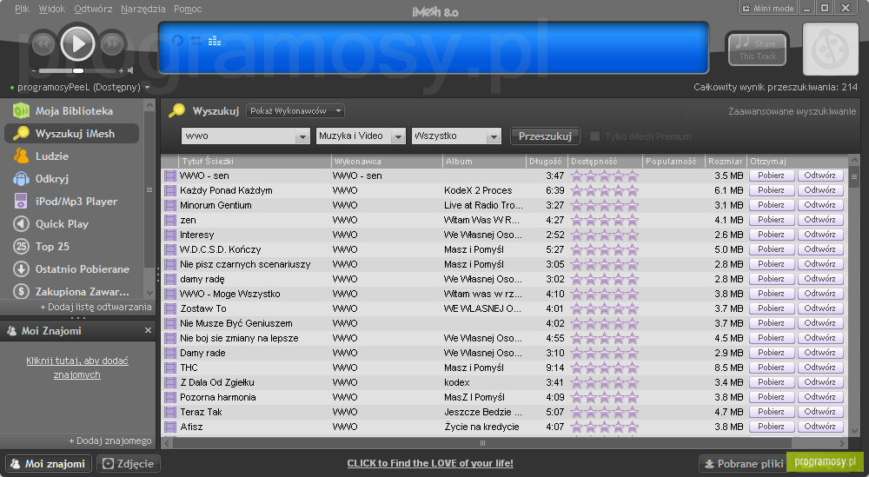This screenshot has height=477, width=869.
Task: Adjust the volume slider handle
Action: pos(78,70)
